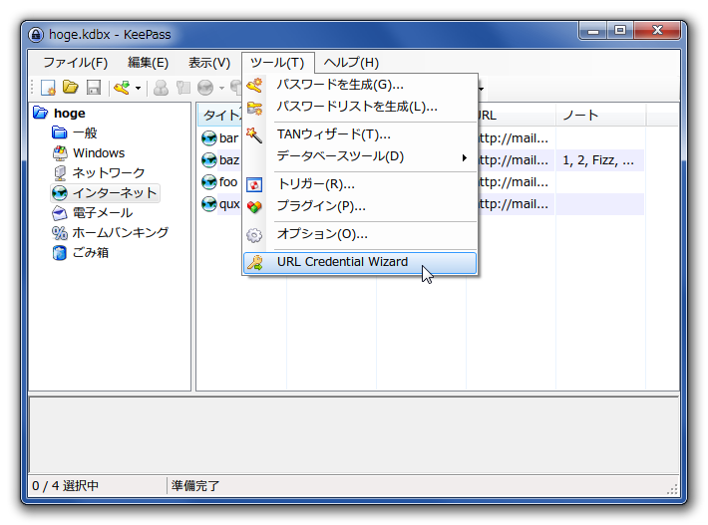Open the ヘルプ(H) menu

tap(351, 62)
